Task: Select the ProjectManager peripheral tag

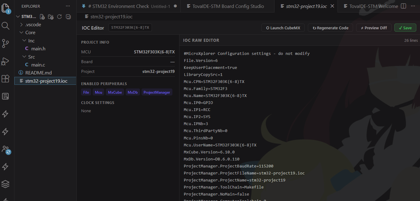Action: pos(157,92)
